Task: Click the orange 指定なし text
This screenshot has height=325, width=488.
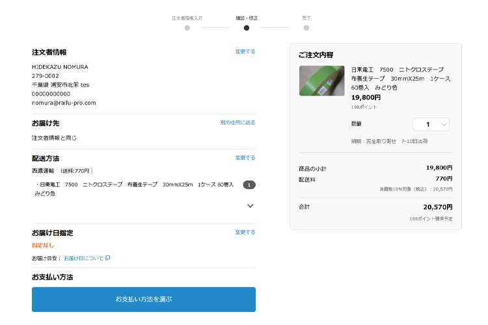Action: click(x=43, y=246)
